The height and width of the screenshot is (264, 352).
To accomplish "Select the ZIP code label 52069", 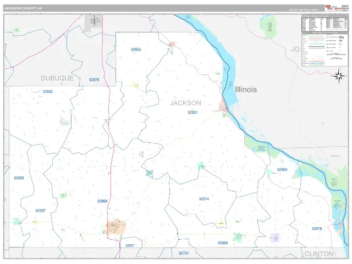I will (223, 243).
